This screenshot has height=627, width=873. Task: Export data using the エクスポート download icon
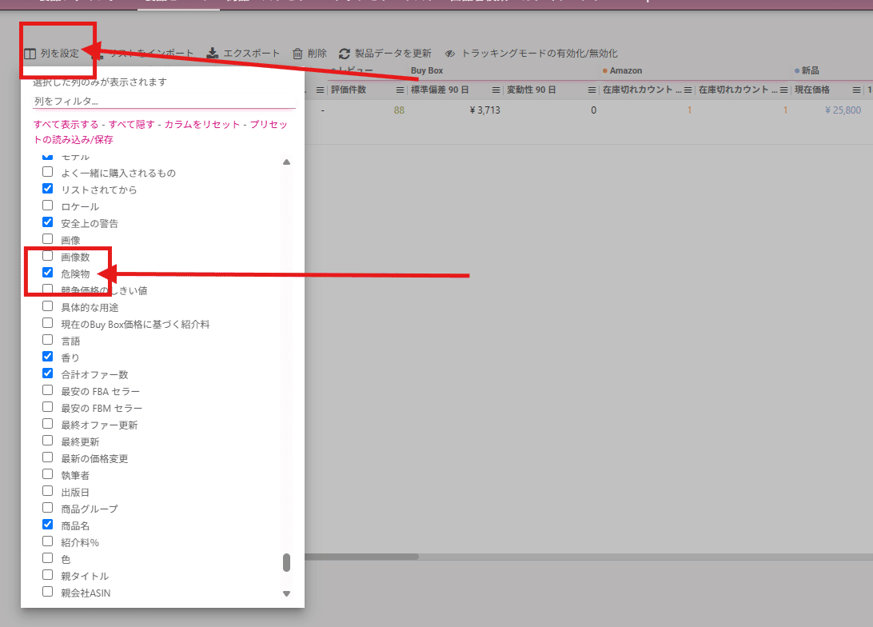213,54
